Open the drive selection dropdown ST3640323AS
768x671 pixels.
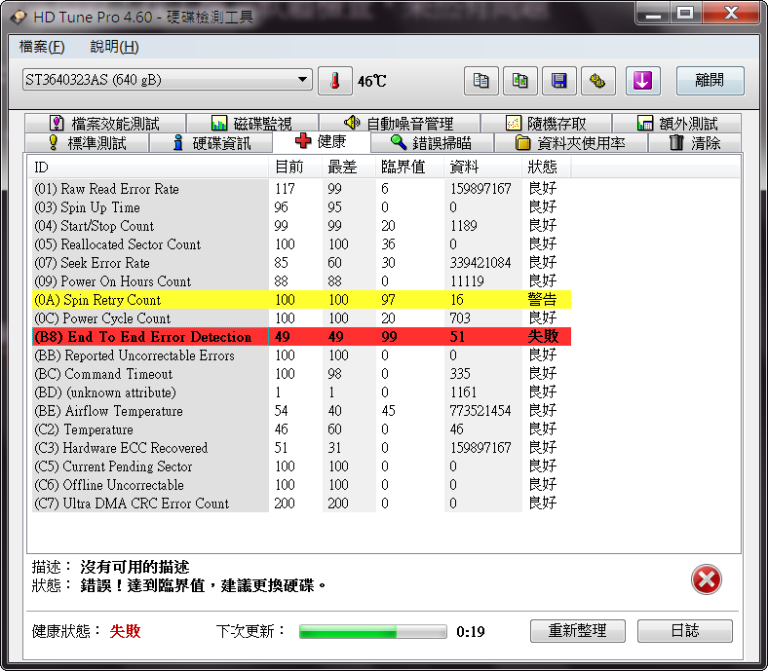[x=167, y=80]
